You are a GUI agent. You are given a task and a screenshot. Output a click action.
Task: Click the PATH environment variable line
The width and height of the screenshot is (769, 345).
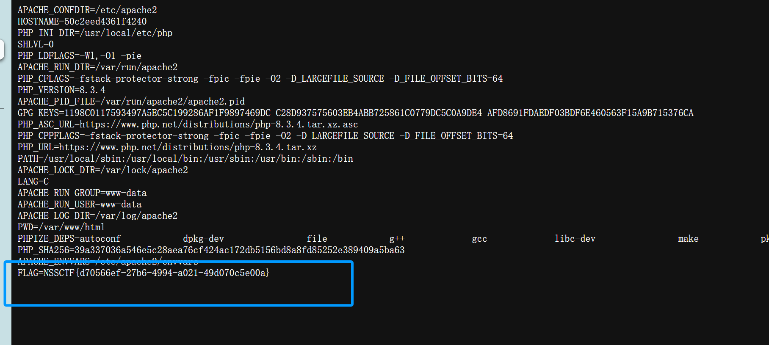(x=185, y=159)
